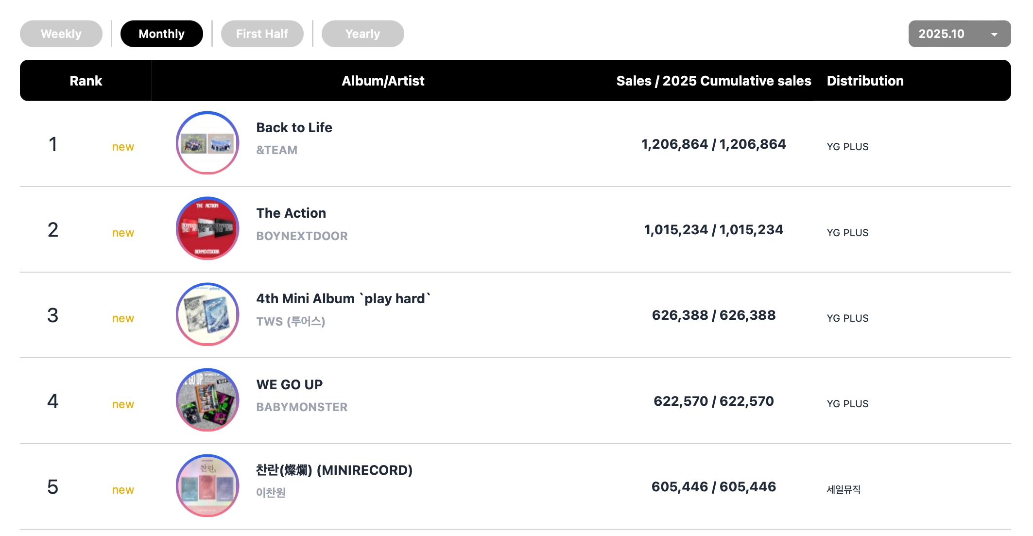Show the Yearly chart tab
The height and width of the screenshot is (536, 1033).
pos(363,34)
